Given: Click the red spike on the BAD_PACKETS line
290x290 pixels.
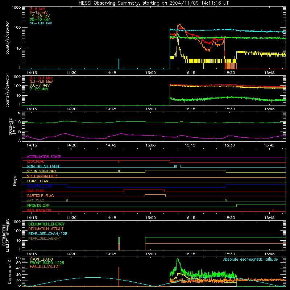Looking at the screenshot, I should [x=273, y=210].
